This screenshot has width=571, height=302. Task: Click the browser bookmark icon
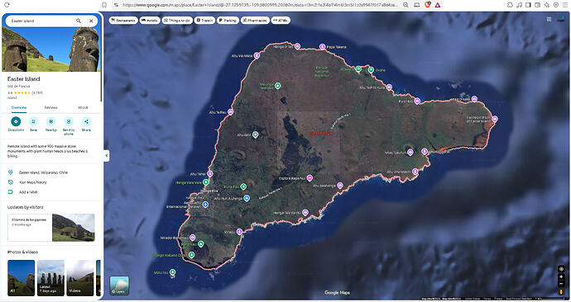(x=104, y=5)
